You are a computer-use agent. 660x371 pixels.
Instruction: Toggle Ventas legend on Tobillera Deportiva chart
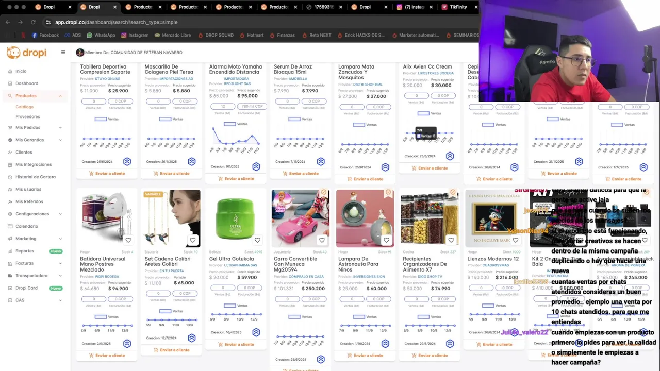pyautogui.click(x=106, y=119)
